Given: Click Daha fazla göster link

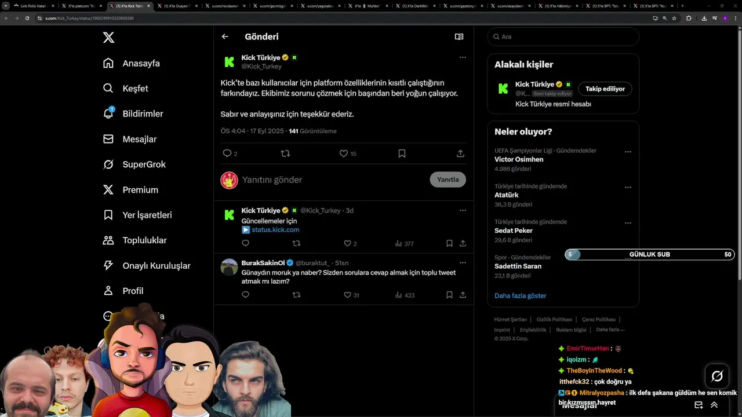Looking at the screenshot, I should (520, 296).
